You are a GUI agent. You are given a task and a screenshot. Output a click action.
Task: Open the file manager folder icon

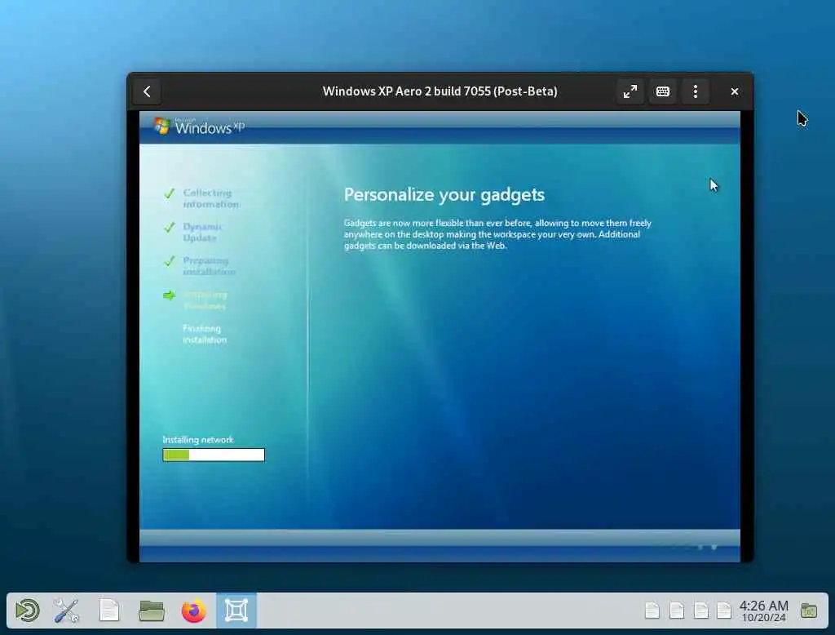pyautogui.click(x=151, y=611)
